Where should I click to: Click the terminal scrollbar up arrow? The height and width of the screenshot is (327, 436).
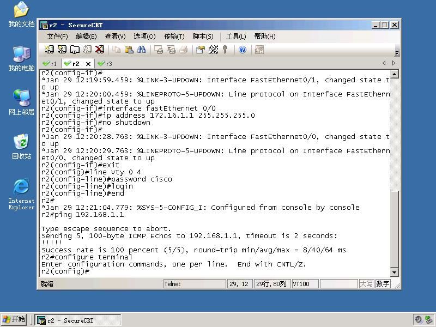pyautogui.click(x=394, y=74)
